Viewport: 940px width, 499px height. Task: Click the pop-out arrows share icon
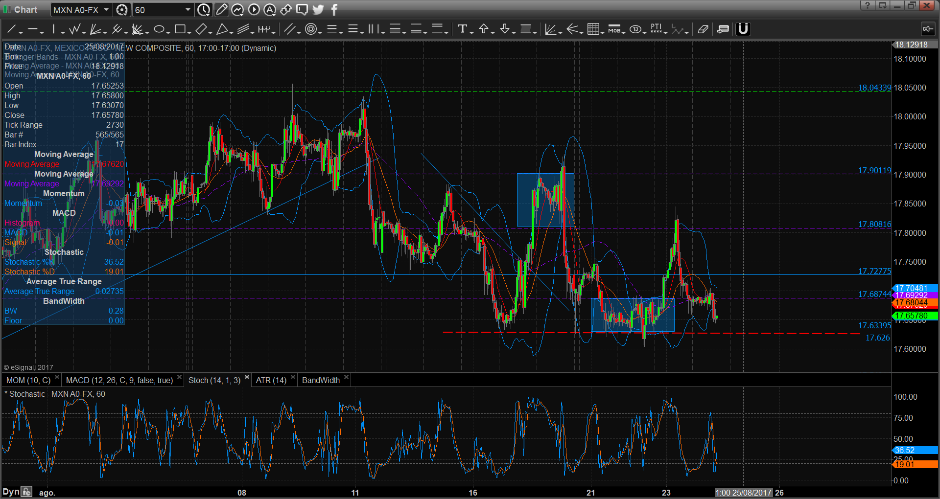[286, 9]
